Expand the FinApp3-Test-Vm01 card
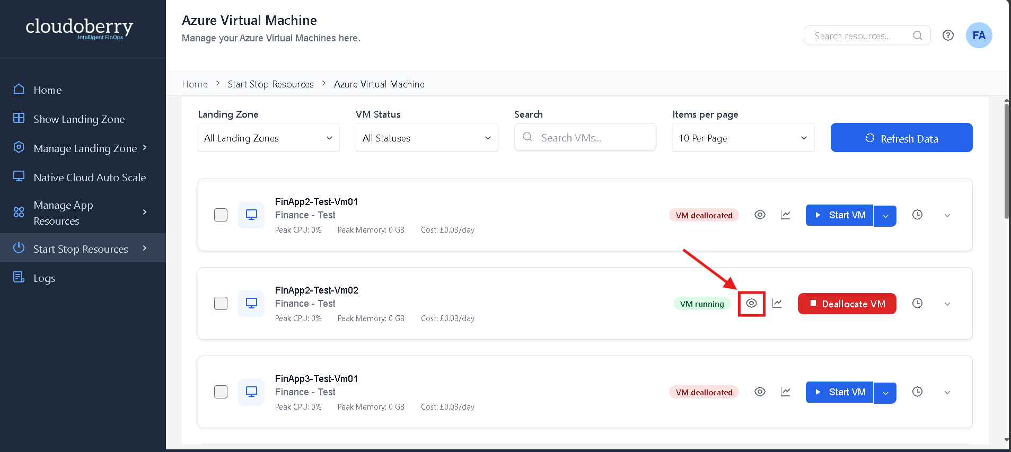Screen dimensions: 1011x452 [x=947, y=392]
